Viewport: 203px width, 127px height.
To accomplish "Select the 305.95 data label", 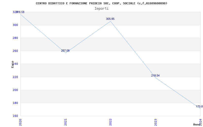I will tap(110, 19).
